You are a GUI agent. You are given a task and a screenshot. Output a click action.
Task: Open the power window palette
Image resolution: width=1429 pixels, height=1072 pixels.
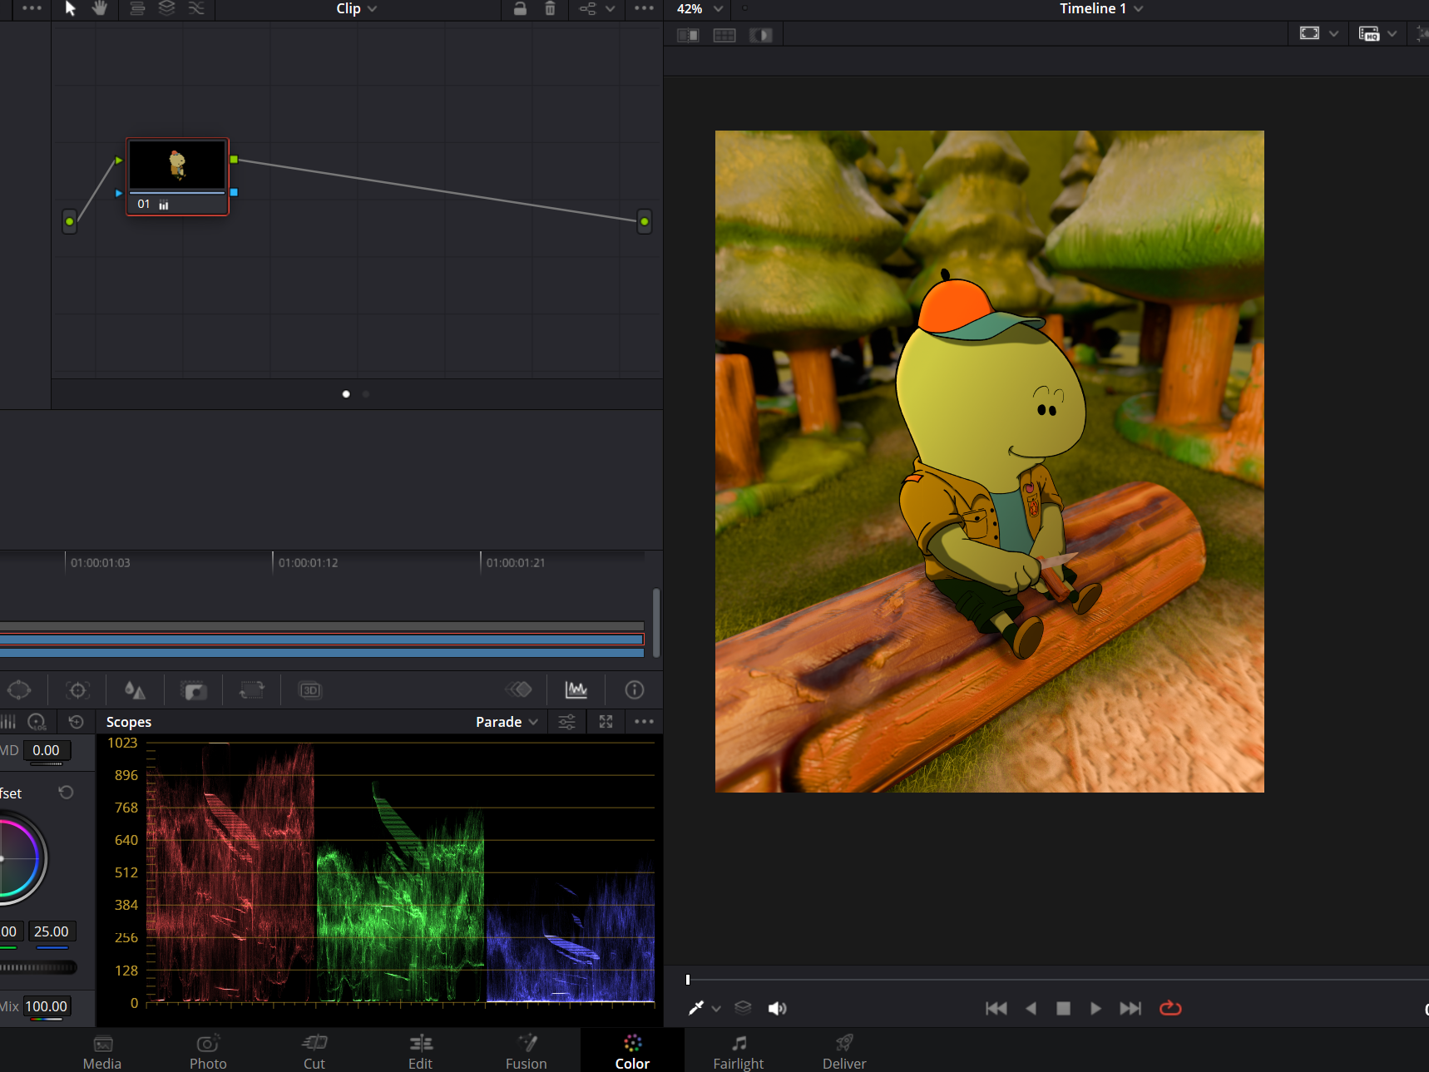click(x=19, y=690)
